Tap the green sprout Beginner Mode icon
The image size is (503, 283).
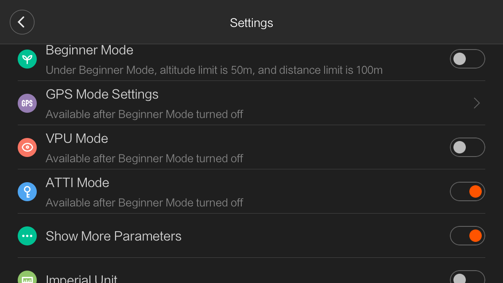pos(27,59)
